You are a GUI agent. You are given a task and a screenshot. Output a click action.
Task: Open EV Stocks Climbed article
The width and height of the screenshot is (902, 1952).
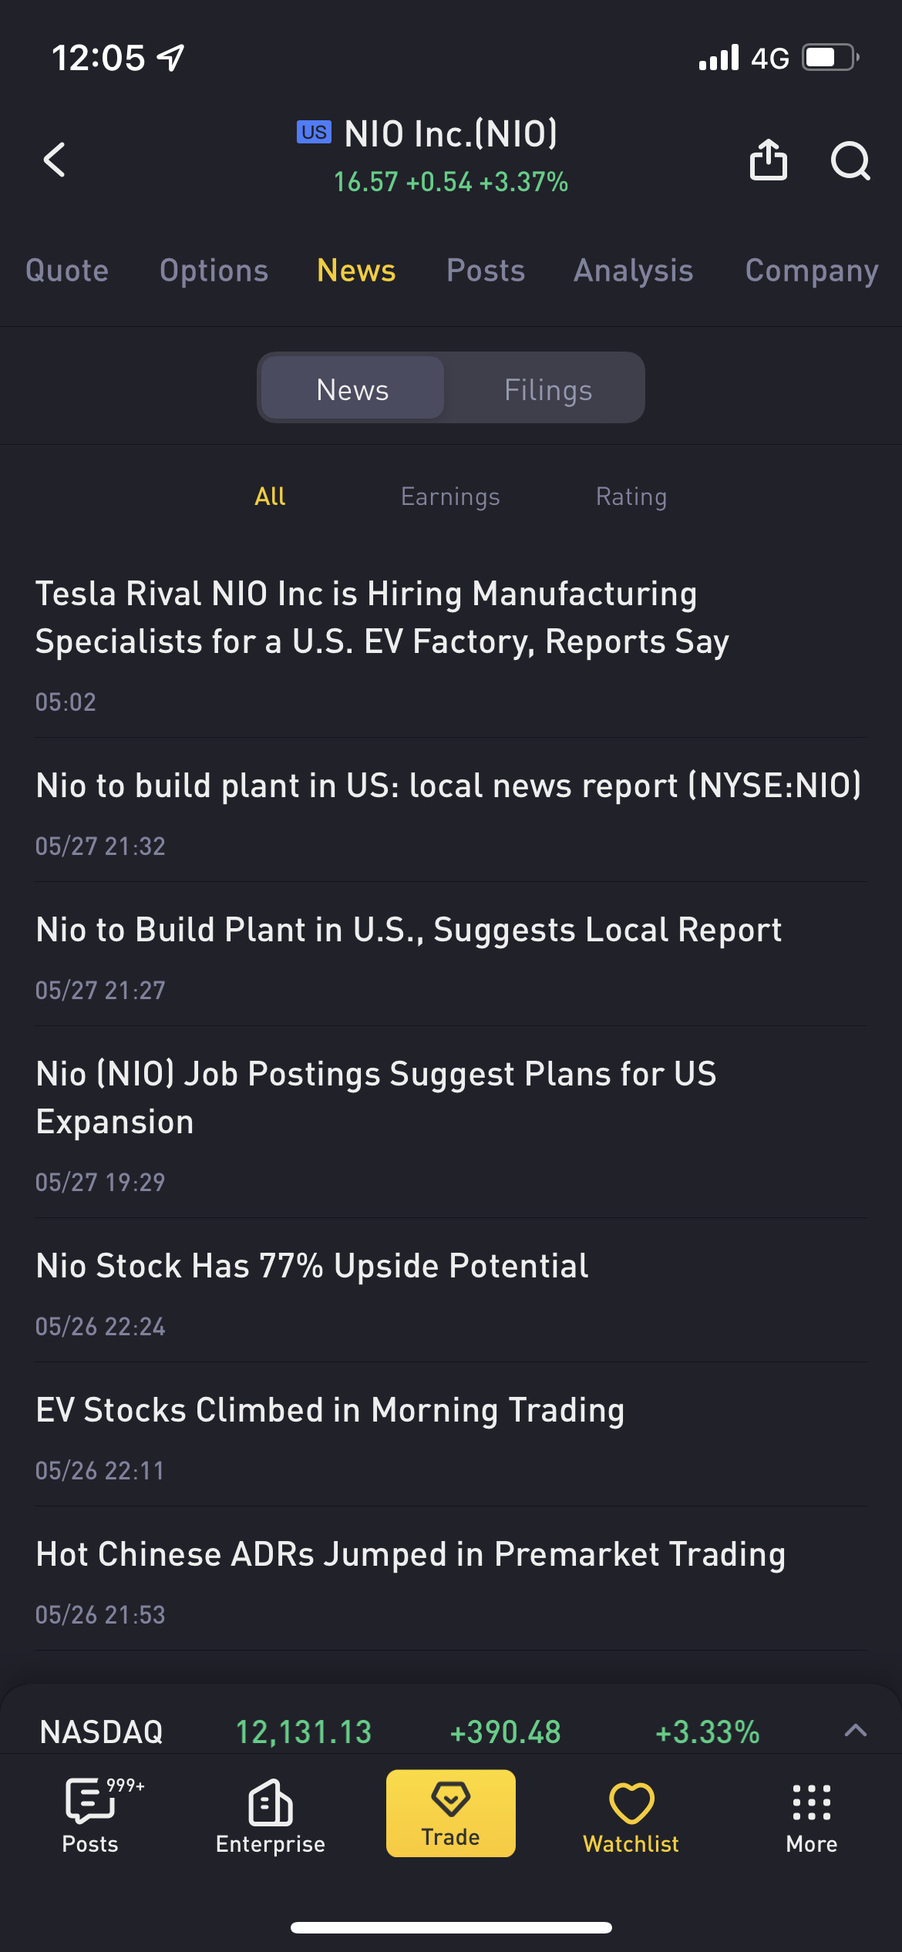pos(330,1411)
